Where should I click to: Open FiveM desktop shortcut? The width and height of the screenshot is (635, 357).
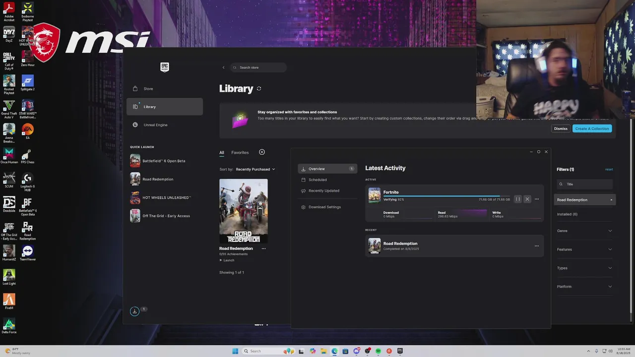pos(9,301)
